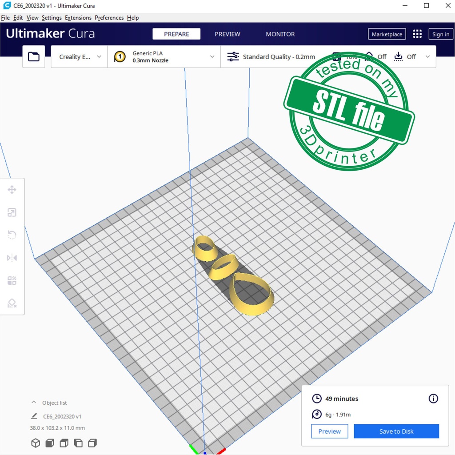Open the apps grid icon
This screenshot has width=455, height=455.
click(x=417, y=34)
